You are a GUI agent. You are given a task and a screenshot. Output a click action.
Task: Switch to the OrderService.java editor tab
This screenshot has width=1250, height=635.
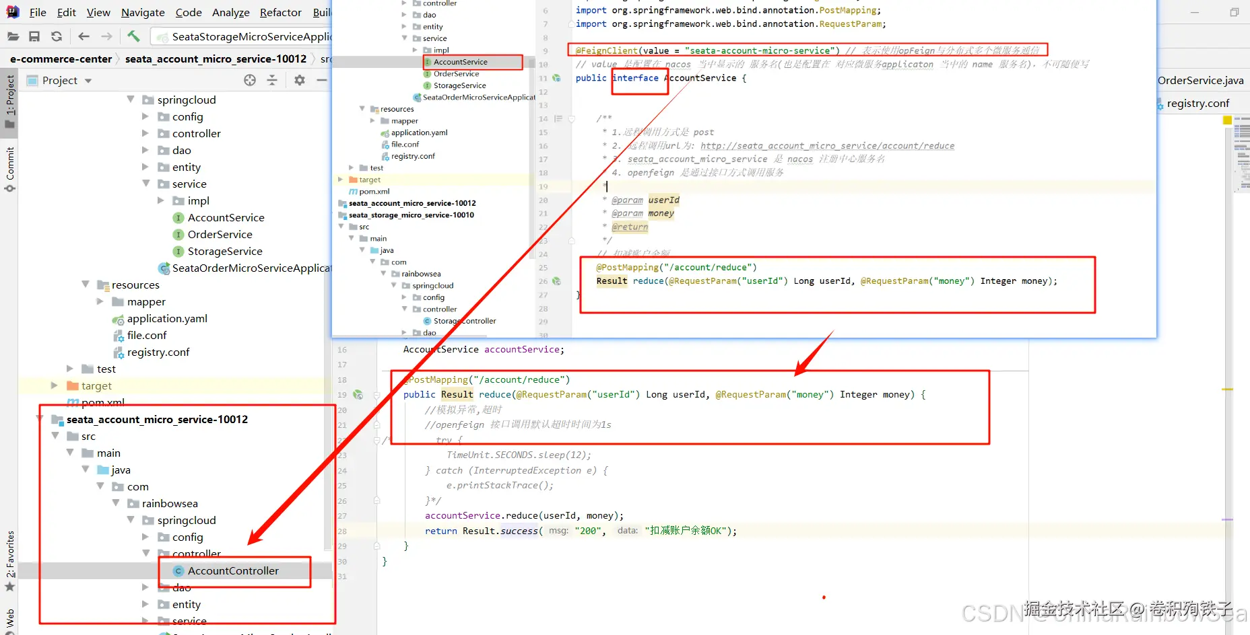point(1201,81)
